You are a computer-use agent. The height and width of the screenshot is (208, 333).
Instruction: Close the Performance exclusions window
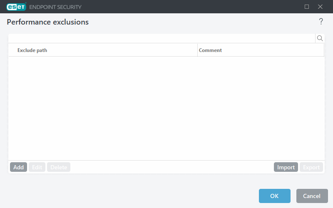click(320, 7)
